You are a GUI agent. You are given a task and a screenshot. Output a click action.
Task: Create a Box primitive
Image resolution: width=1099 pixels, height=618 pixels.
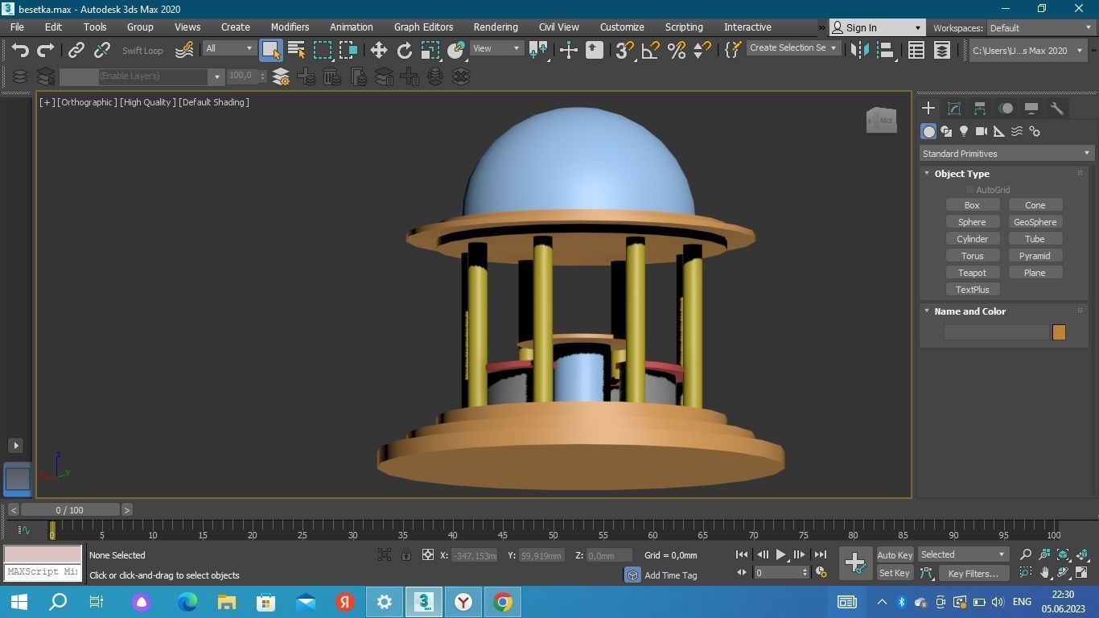click(x=972, y=205)
